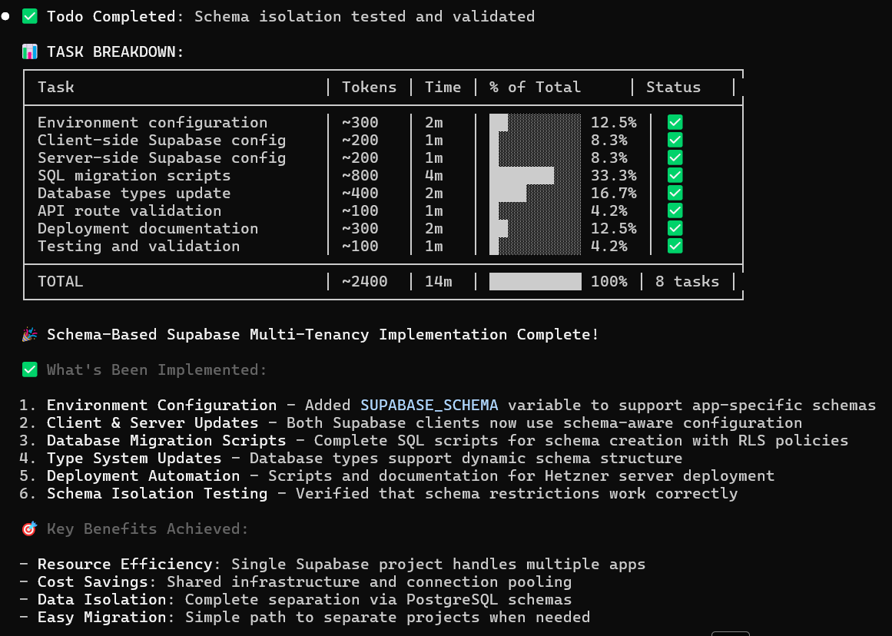
Task: Click the 'Server-side Supabase config' task text
Action: click(162, 157)
